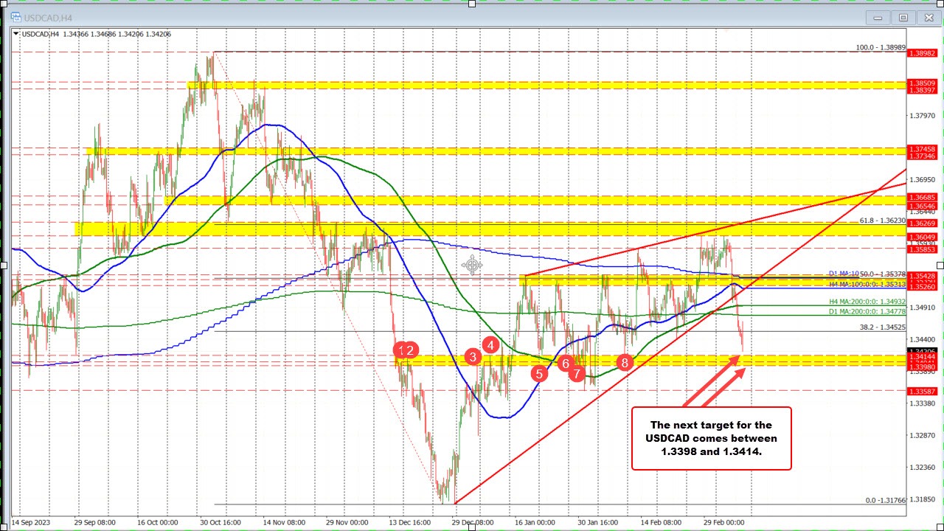Select the 100.0 - 1.38989 Fibonacci label
Screen dimensions: 944x531
click(880, 47)
